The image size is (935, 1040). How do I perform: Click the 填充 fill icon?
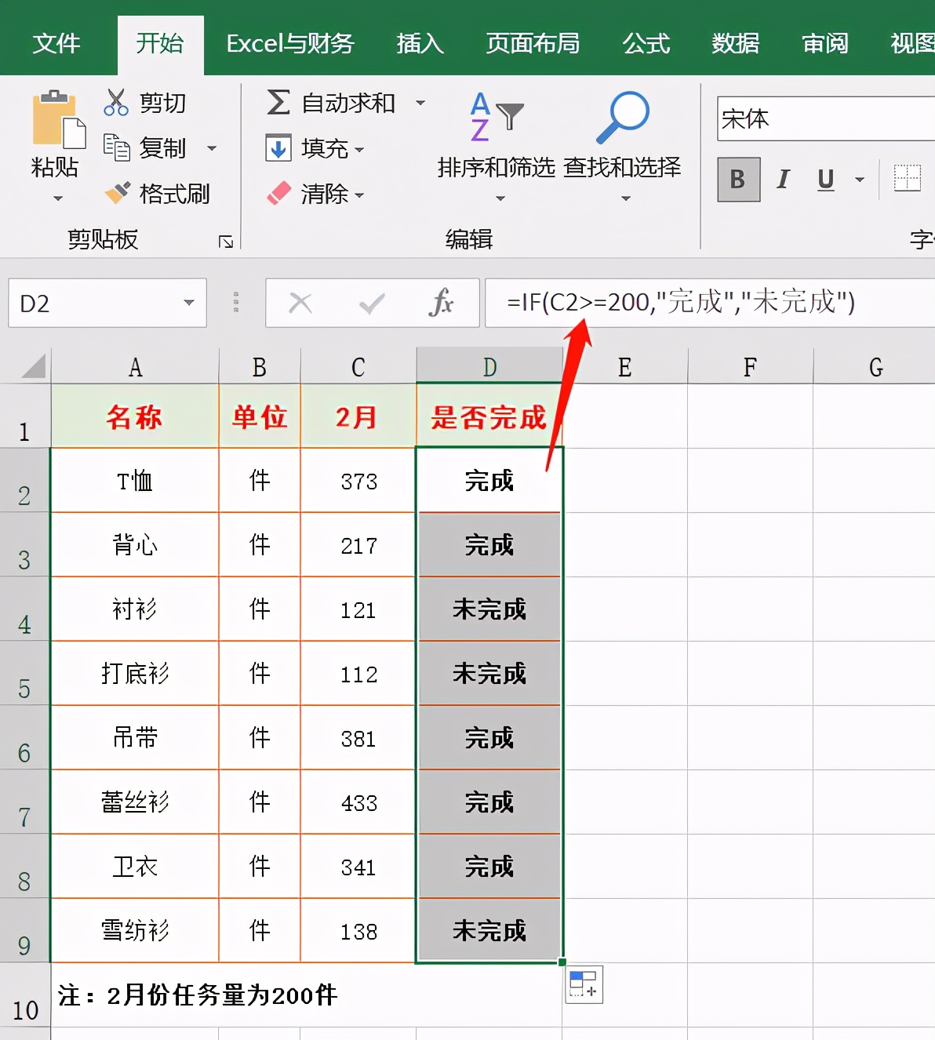[x=278, y=149]
